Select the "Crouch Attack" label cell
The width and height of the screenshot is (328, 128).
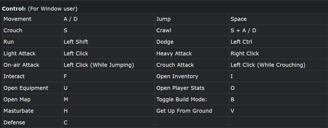coord(175,65)
